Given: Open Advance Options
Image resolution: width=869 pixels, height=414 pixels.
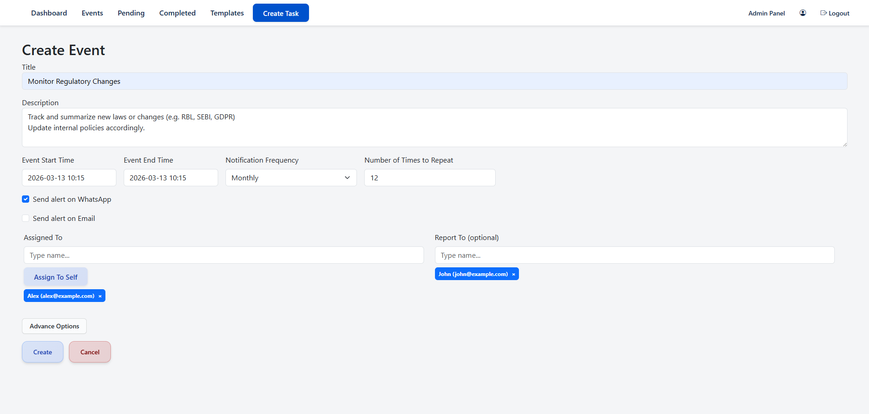Looking at the screenshot, I should [x=54, y=326].
